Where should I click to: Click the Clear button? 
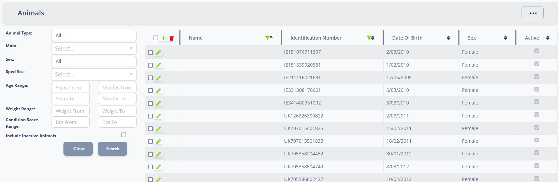78,149
